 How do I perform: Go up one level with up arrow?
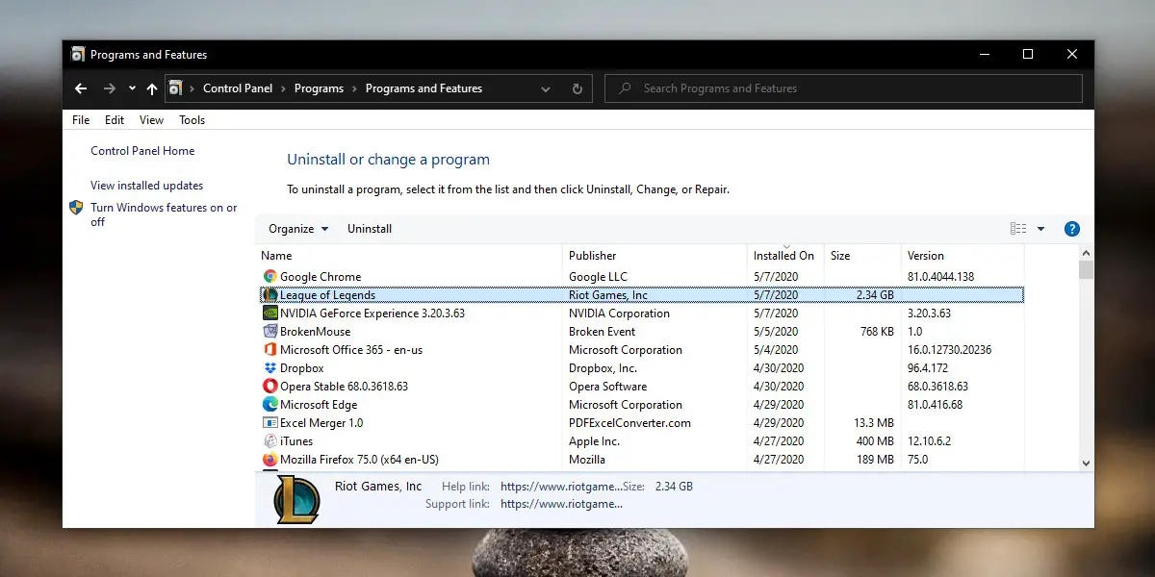tap(152, 88)
